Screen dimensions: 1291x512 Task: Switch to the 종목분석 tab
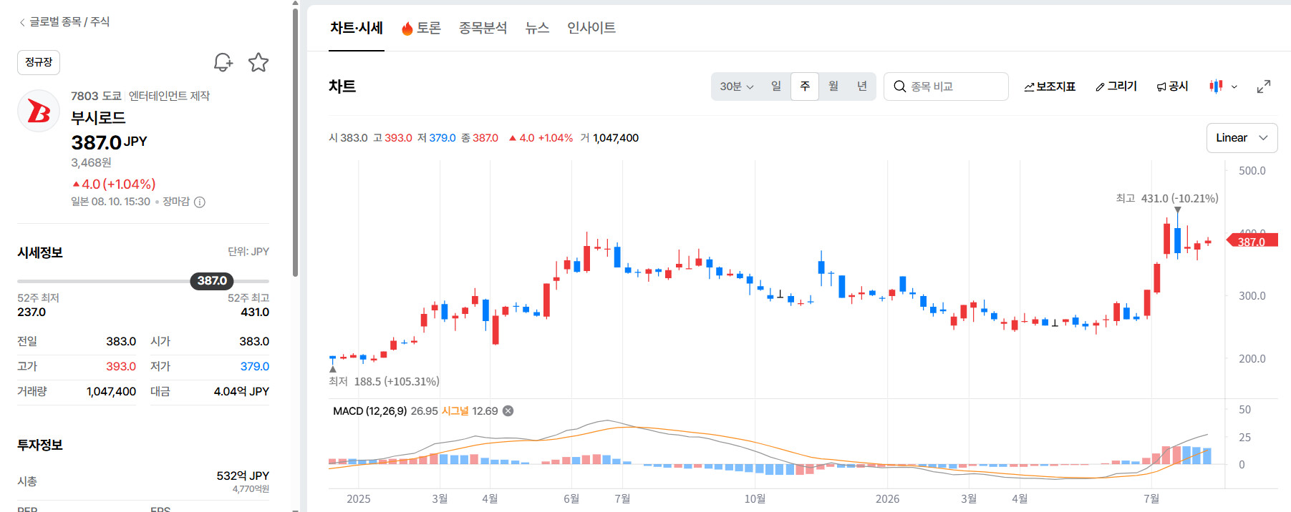pos(483,28)
